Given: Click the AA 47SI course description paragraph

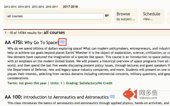Looking at the screenshot, I should tap(89, 63).
